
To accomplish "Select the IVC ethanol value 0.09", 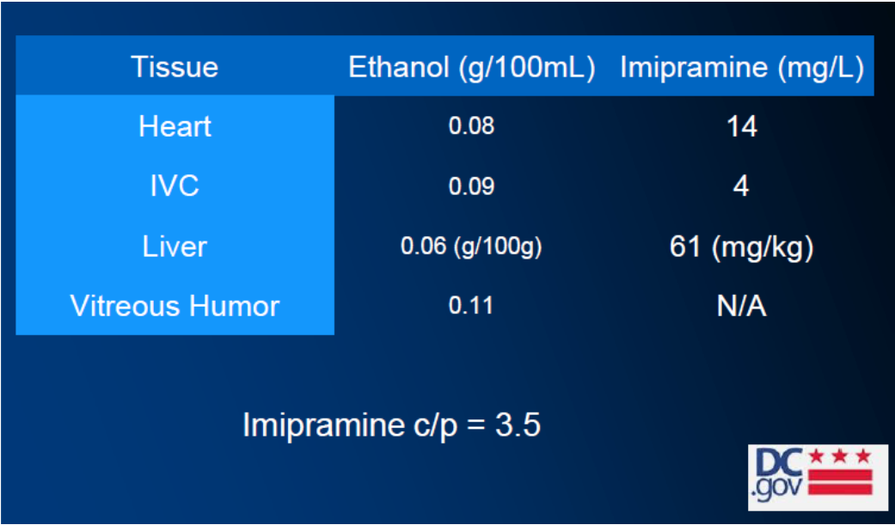I will click(x=471, y=186).
